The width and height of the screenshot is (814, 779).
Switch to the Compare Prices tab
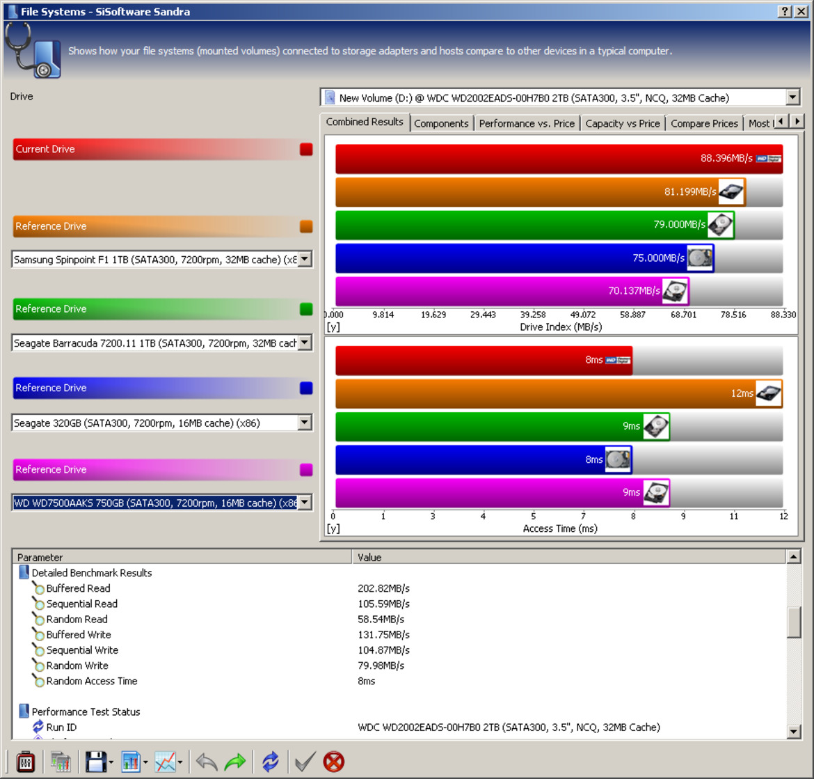click(x=704, y=124)
